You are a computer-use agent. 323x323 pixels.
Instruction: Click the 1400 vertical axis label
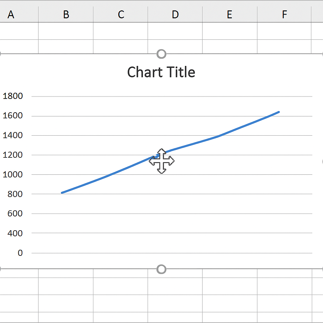pos(13,135)
